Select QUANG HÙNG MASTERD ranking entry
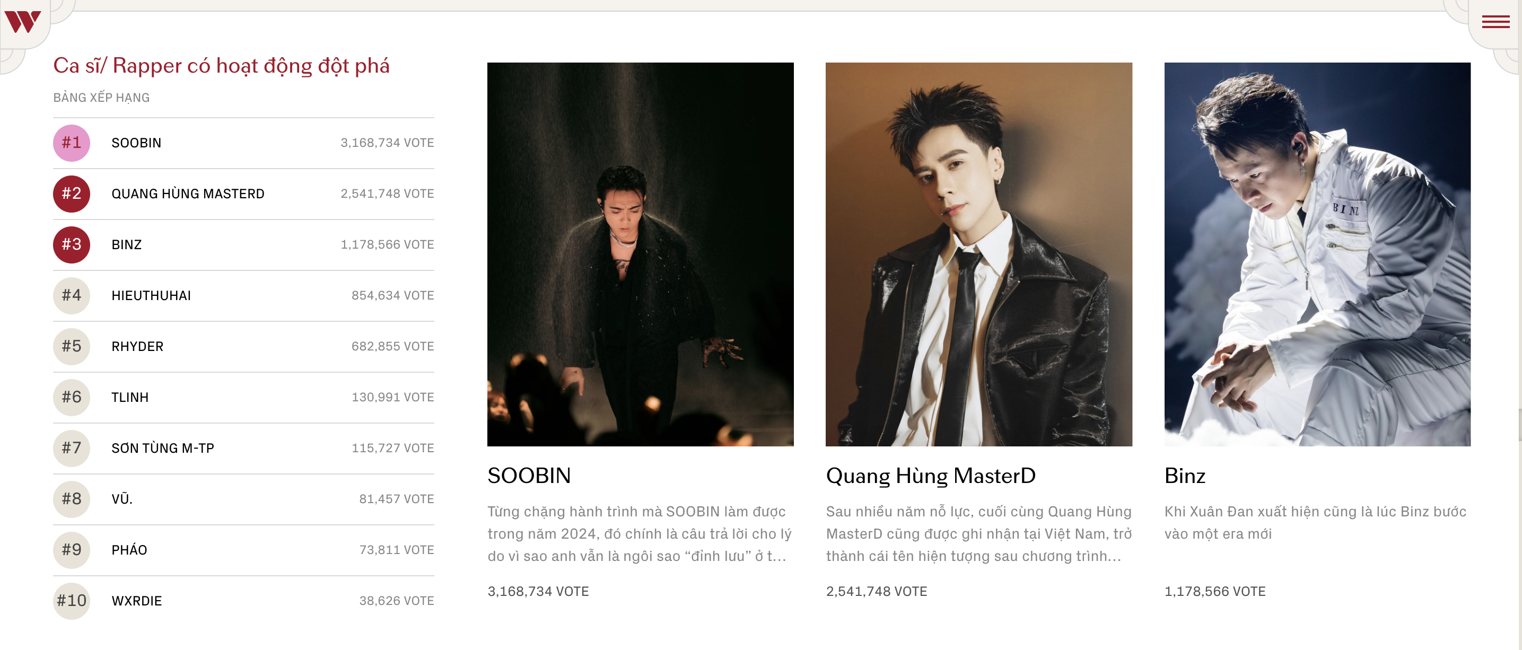Image resolution: width=1522 pixels, height=650 pixels. click(x=243, y=193)
